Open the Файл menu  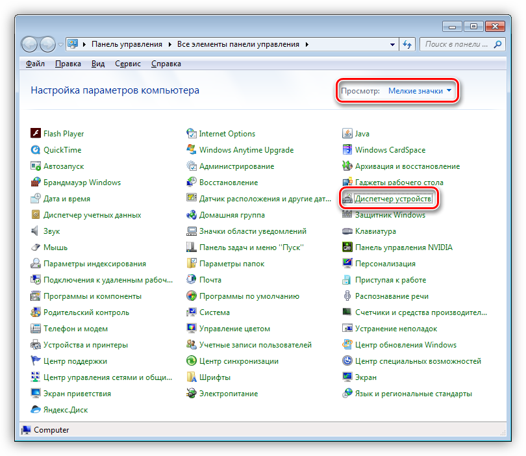coord(35,64)
